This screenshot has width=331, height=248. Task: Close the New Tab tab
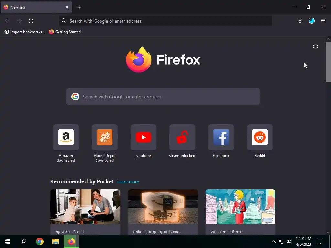tap(67, 7)
